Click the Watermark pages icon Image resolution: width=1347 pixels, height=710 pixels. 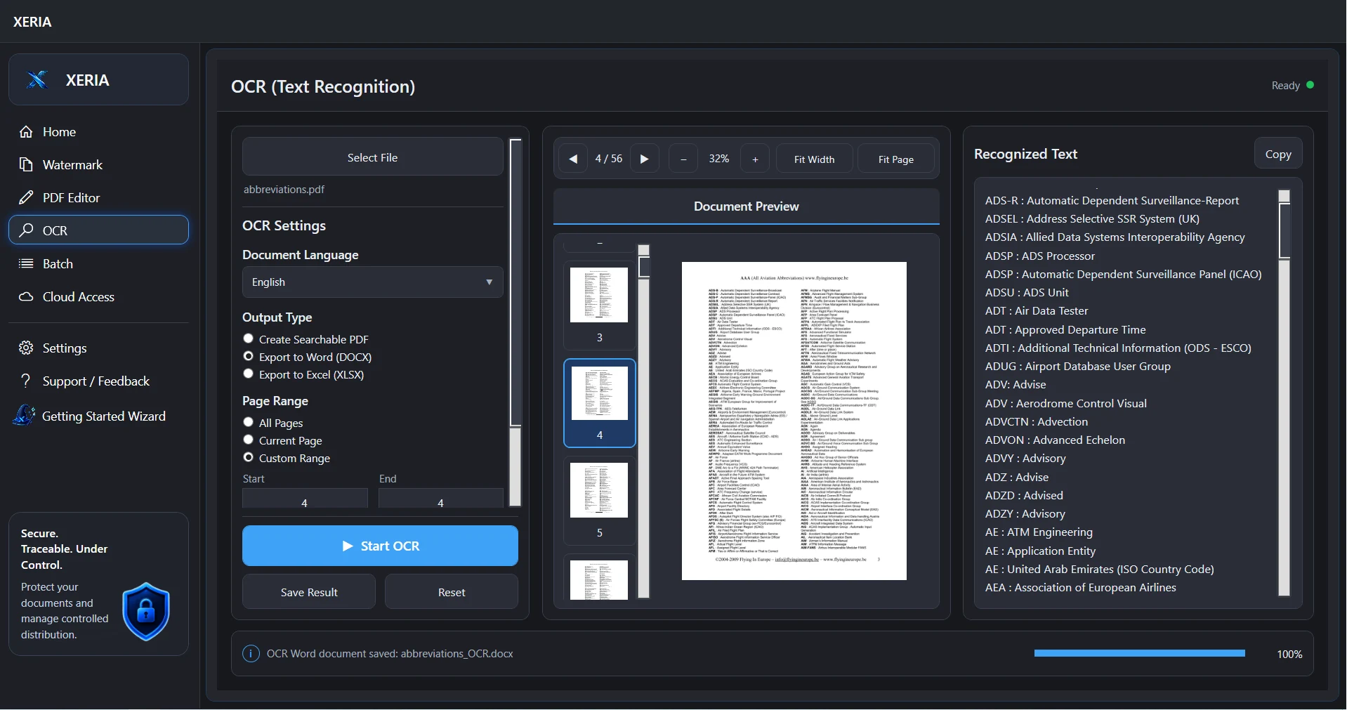click(26, 164)
